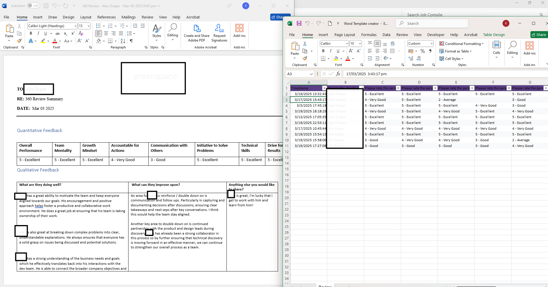Clear all formatting in Word
This screenshot has height=287, width=548.
tap(81, 33)
